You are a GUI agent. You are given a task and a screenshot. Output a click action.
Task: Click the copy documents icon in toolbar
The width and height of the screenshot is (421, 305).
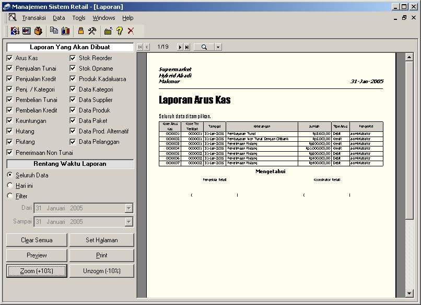pyautogui.click(x=54, y=31)
